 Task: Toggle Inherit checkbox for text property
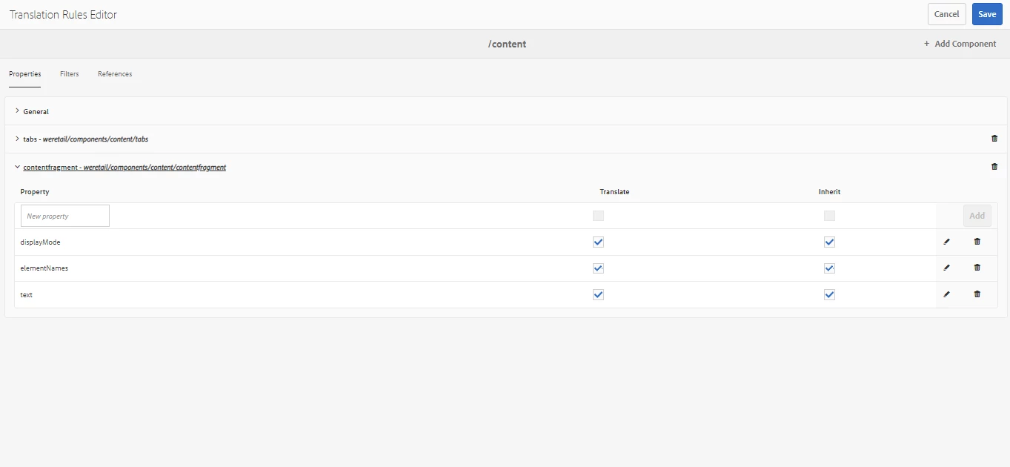[x=829, y=294]
